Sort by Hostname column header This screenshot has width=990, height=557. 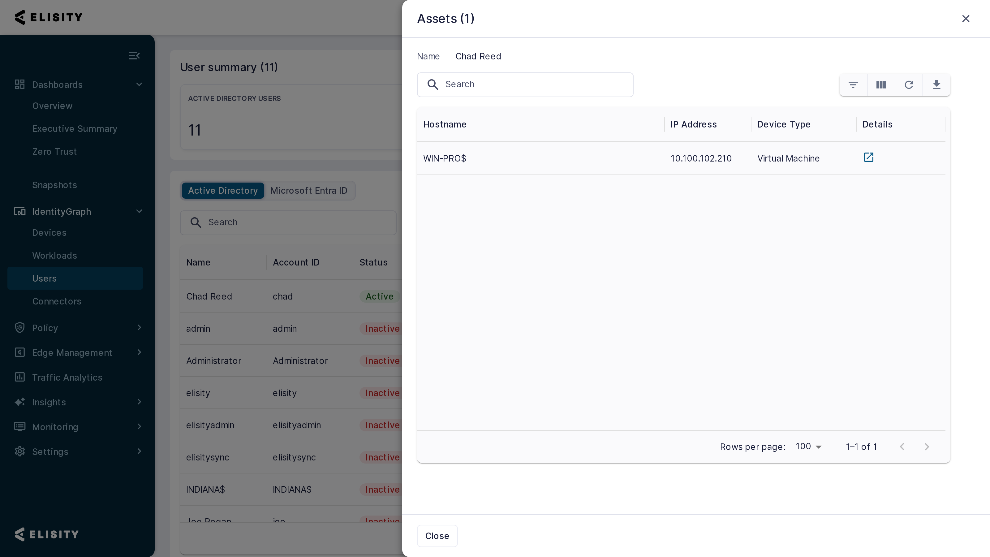445,124
